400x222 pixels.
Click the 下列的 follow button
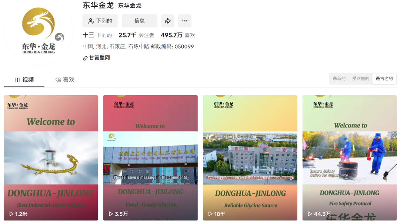pyautogui.click(x=100, y=21)
